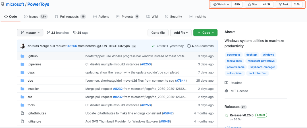This screenshot has height=128, width=307.
Task: Open the .pipelines folder
Action: 34,64
